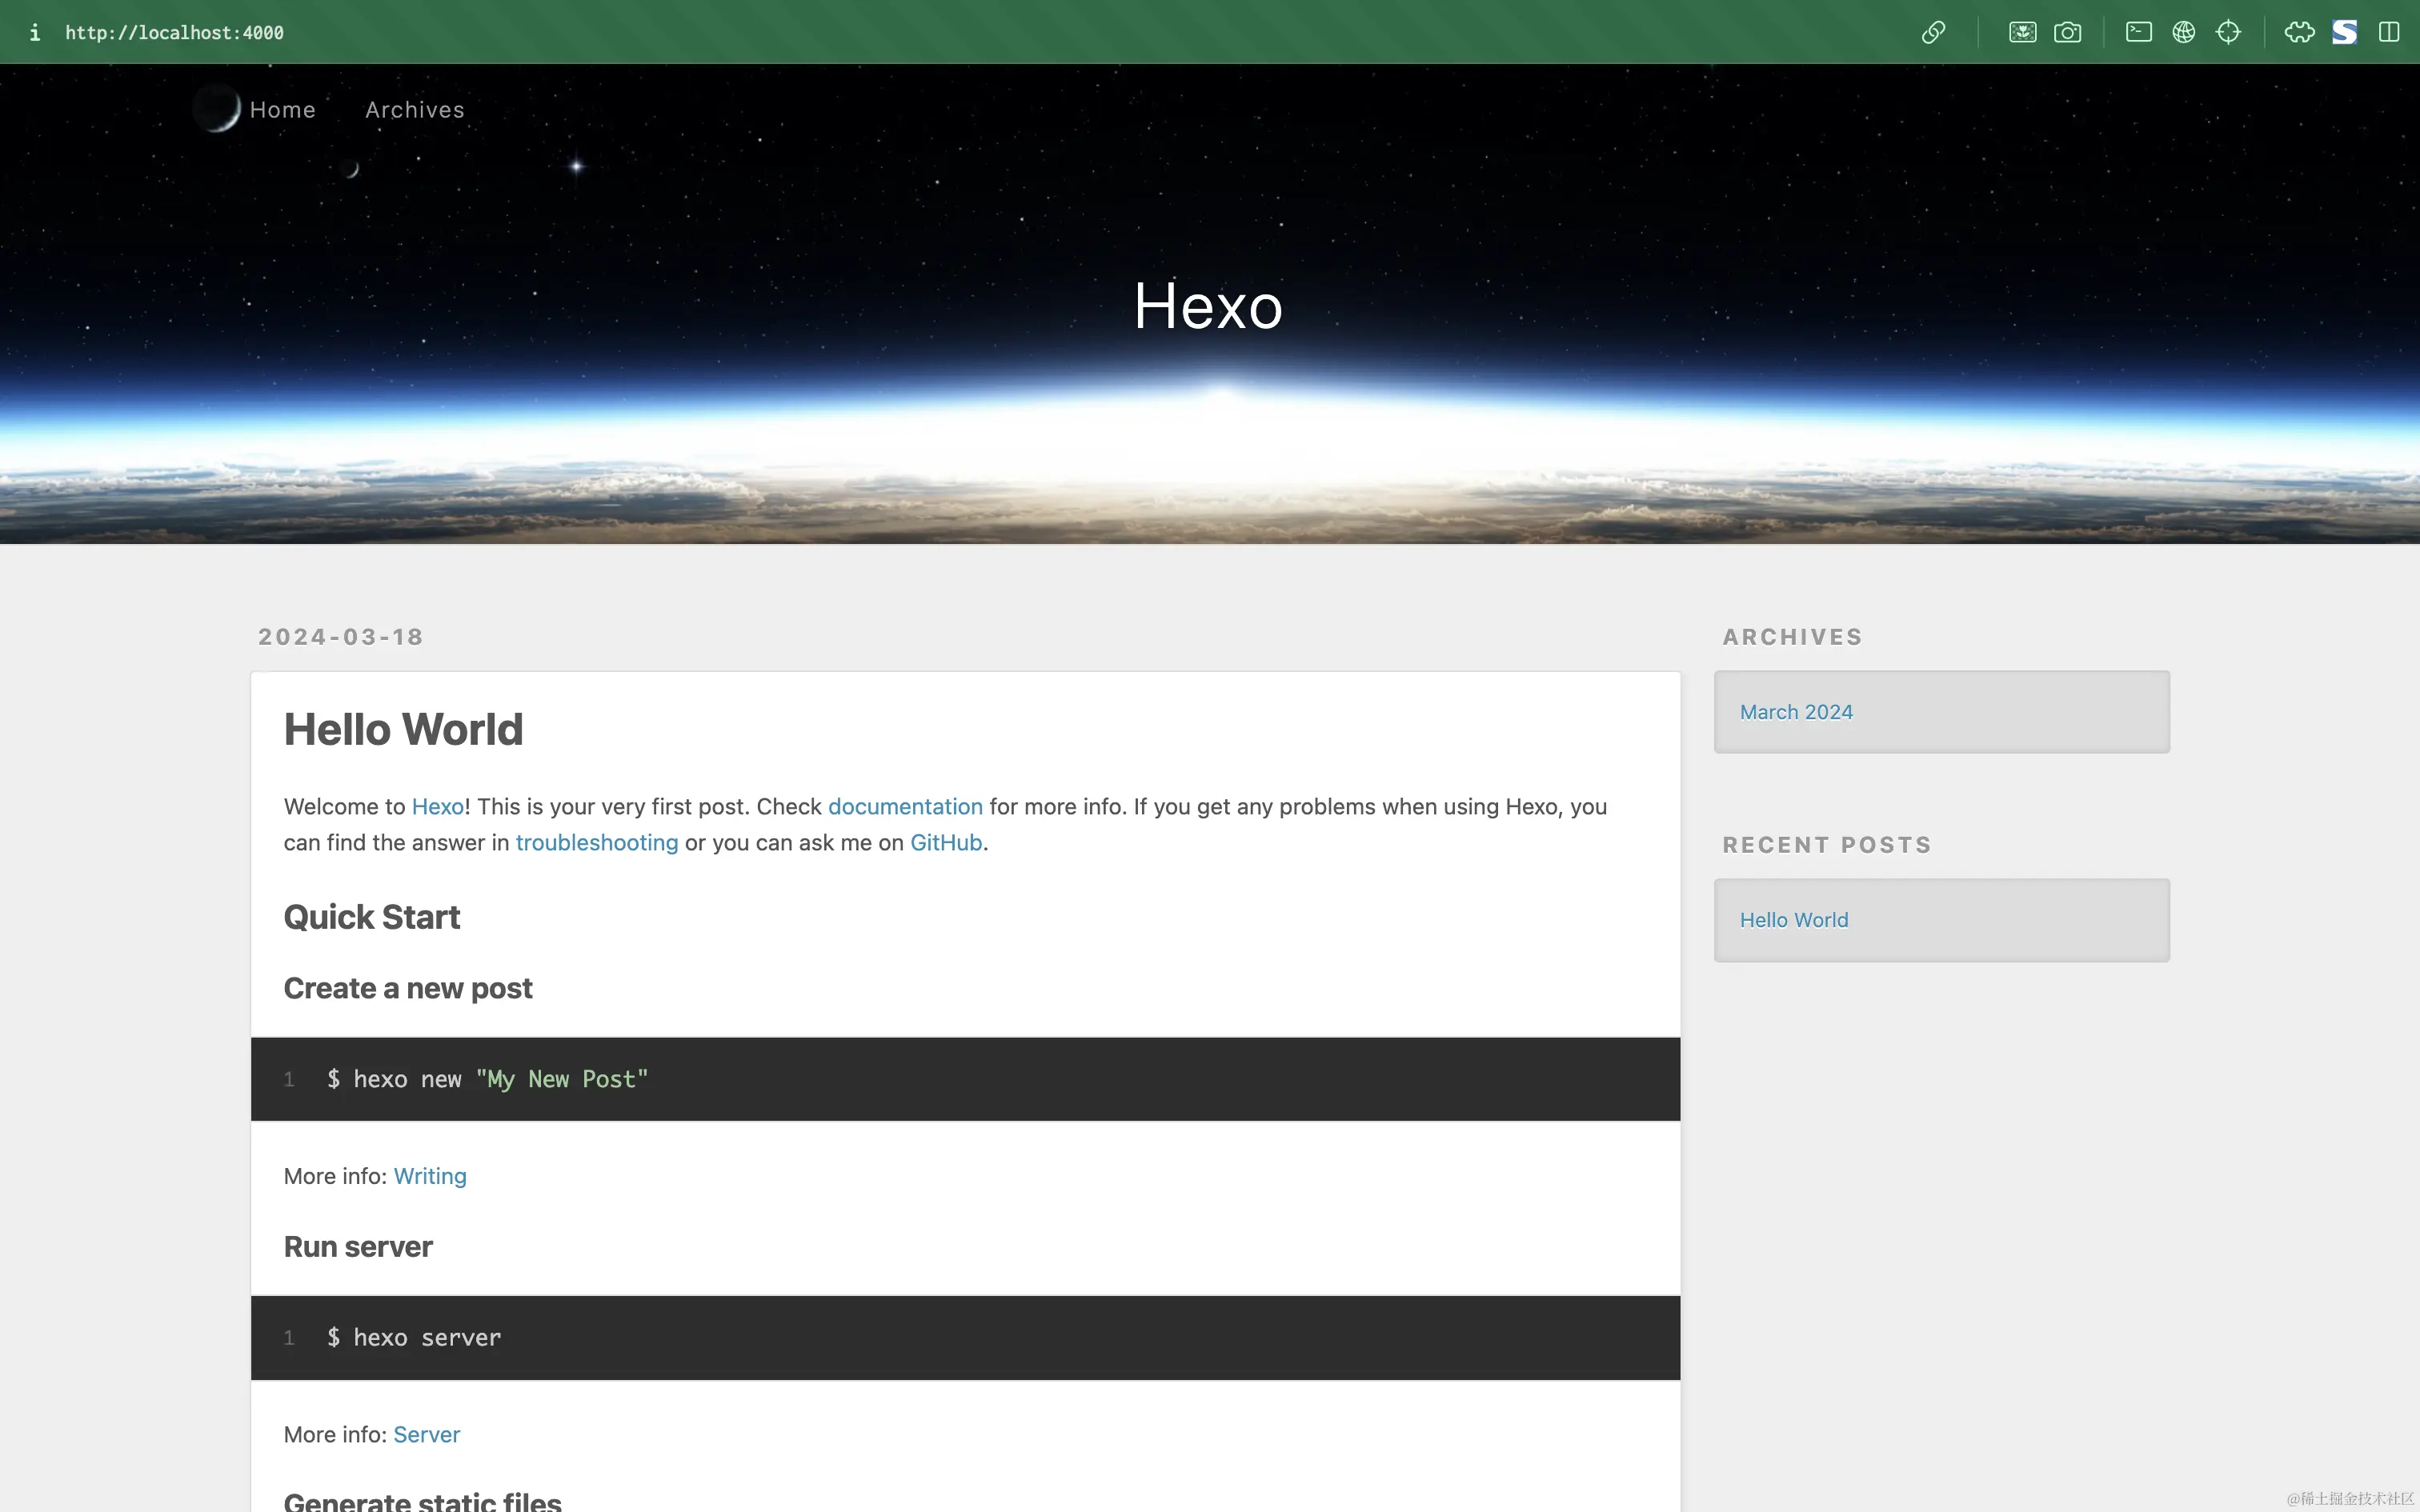Click the Create a new post heading
Viewport: 2420px width, 1512px height.
click(408, 988)
